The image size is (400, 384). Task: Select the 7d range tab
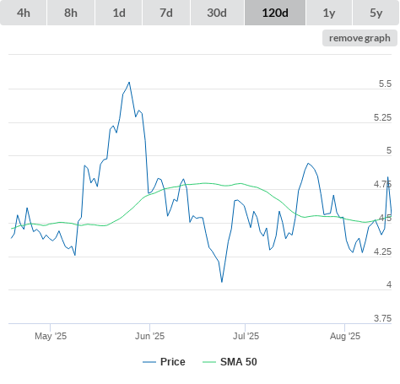[x=166, y=13]
